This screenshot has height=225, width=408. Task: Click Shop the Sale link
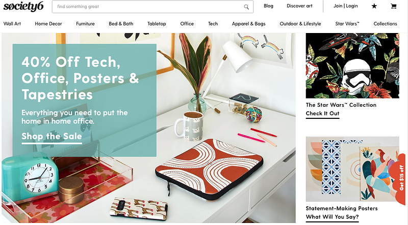(x=52, y=136)
